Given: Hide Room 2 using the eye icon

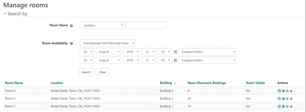Looking at the screenshot, I should [x=287, y=99].
